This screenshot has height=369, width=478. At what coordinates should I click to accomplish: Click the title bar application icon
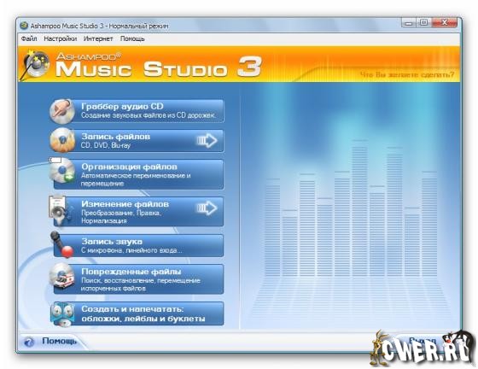pyautogui.click(x=24, y=26)
